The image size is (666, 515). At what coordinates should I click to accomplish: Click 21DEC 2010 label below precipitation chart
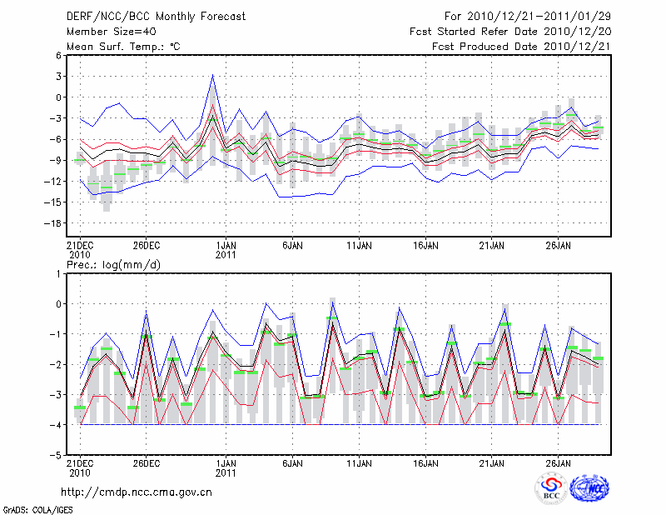click(79, 467)
